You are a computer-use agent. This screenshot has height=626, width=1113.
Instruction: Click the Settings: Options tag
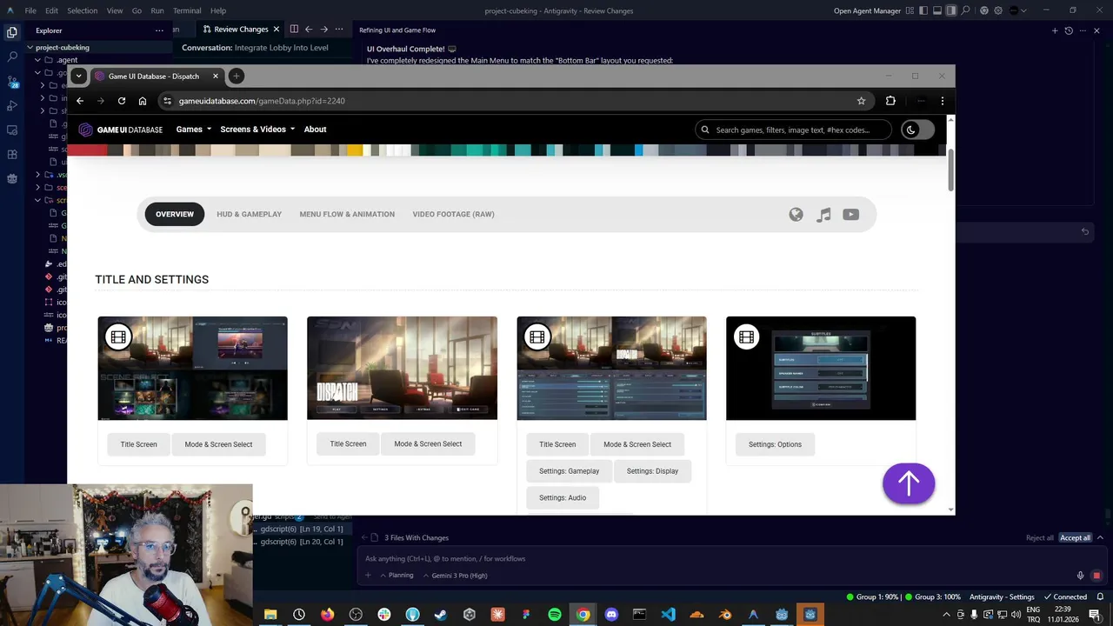tap(775, 444)
